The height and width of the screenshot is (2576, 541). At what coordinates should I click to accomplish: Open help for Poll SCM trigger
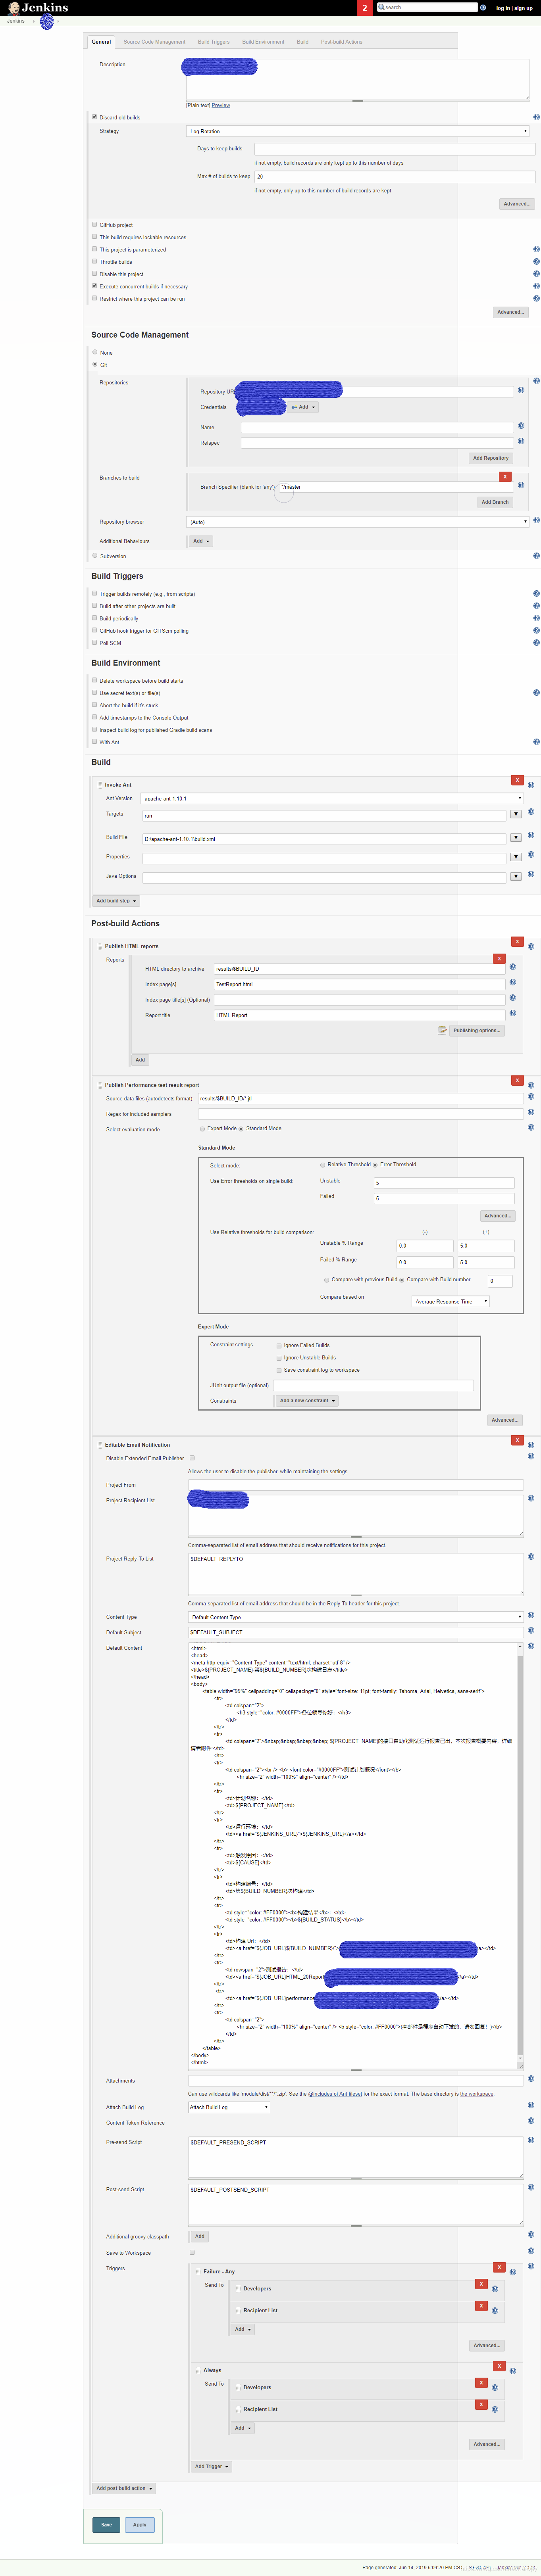coord(536,643)
